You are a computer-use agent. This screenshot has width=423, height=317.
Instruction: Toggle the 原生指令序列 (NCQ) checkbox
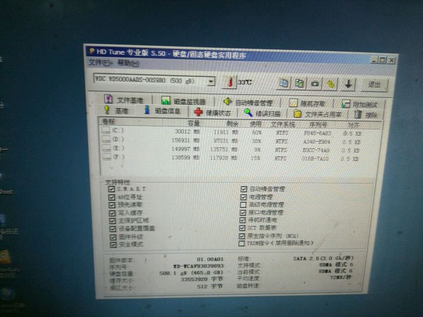pos(242,236)
